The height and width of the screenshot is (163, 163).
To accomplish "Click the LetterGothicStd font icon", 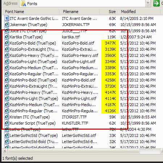I will [7, 135].
